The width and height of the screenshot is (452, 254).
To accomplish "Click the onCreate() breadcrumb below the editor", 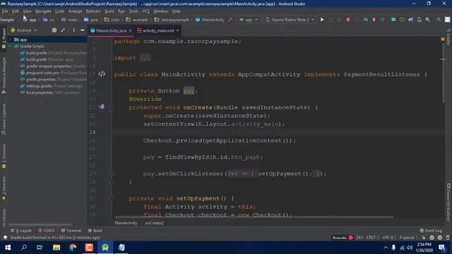I will pyautogui.click(x=154, y=223).
